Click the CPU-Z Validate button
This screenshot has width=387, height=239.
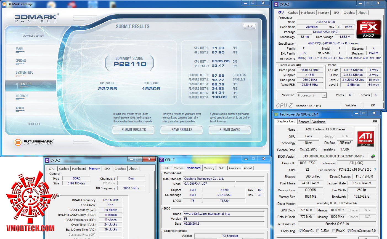pos(351,105)
